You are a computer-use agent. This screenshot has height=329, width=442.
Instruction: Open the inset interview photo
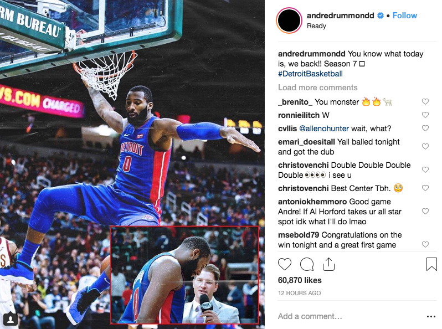(184, 275)
